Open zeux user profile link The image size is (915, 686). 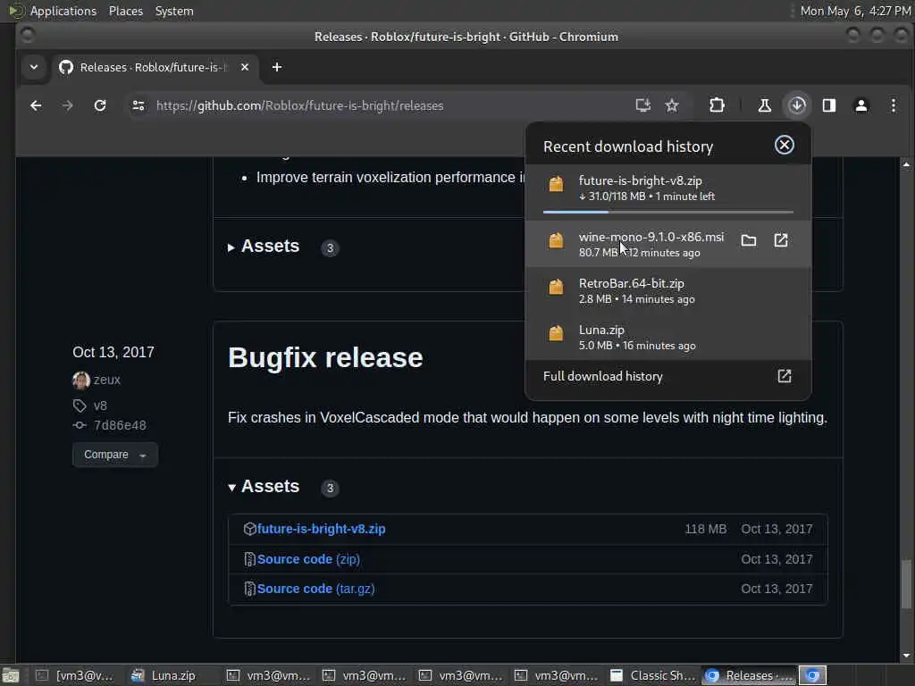tap(107, 380)
